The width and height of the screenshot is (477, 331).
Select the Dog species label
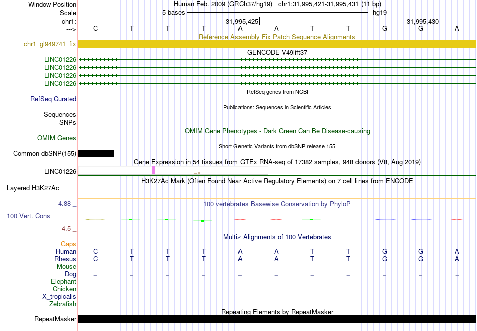[x=70, y=274]
